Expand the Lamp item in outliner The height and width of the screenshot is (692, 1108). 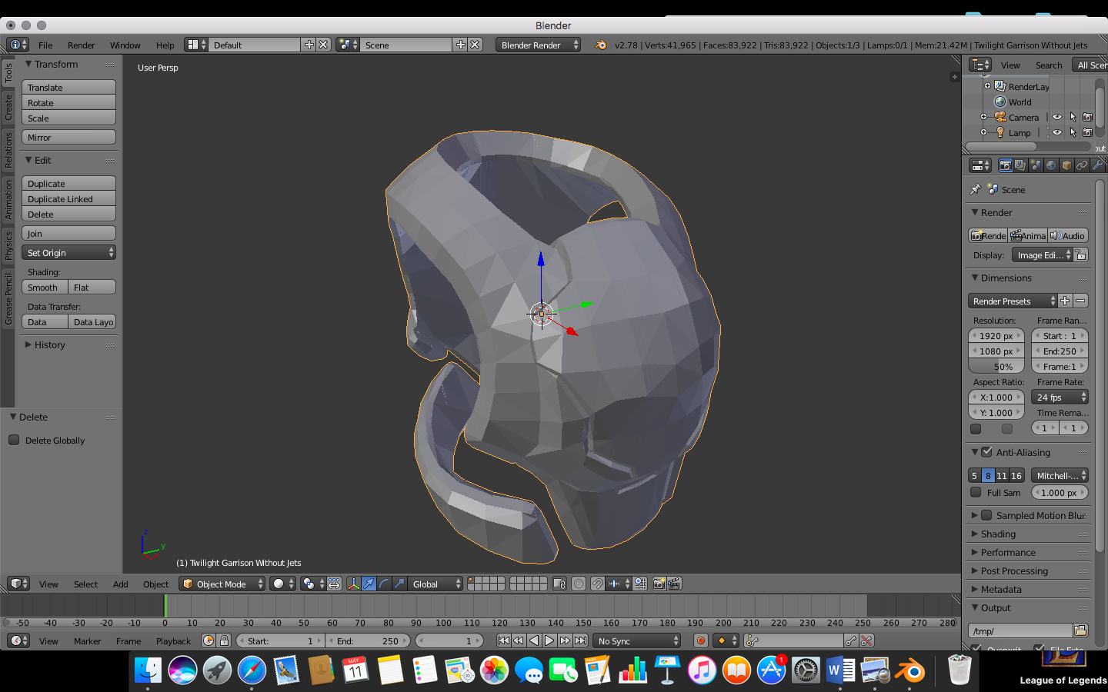984,132
